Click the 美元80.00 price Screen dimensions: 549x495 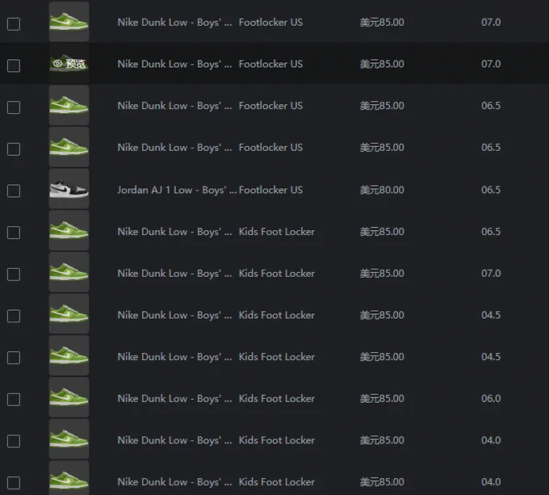tap(382, 190)
